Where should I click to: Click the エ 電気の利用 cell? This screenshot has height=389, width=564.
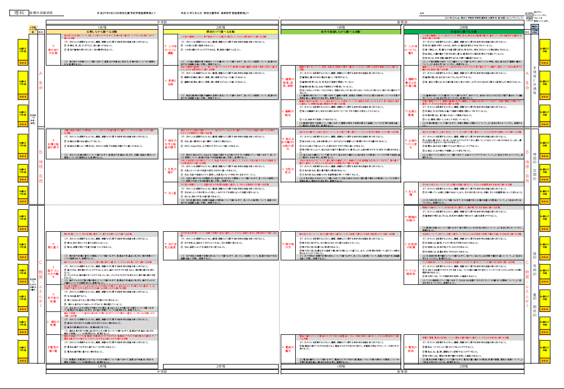411,349
